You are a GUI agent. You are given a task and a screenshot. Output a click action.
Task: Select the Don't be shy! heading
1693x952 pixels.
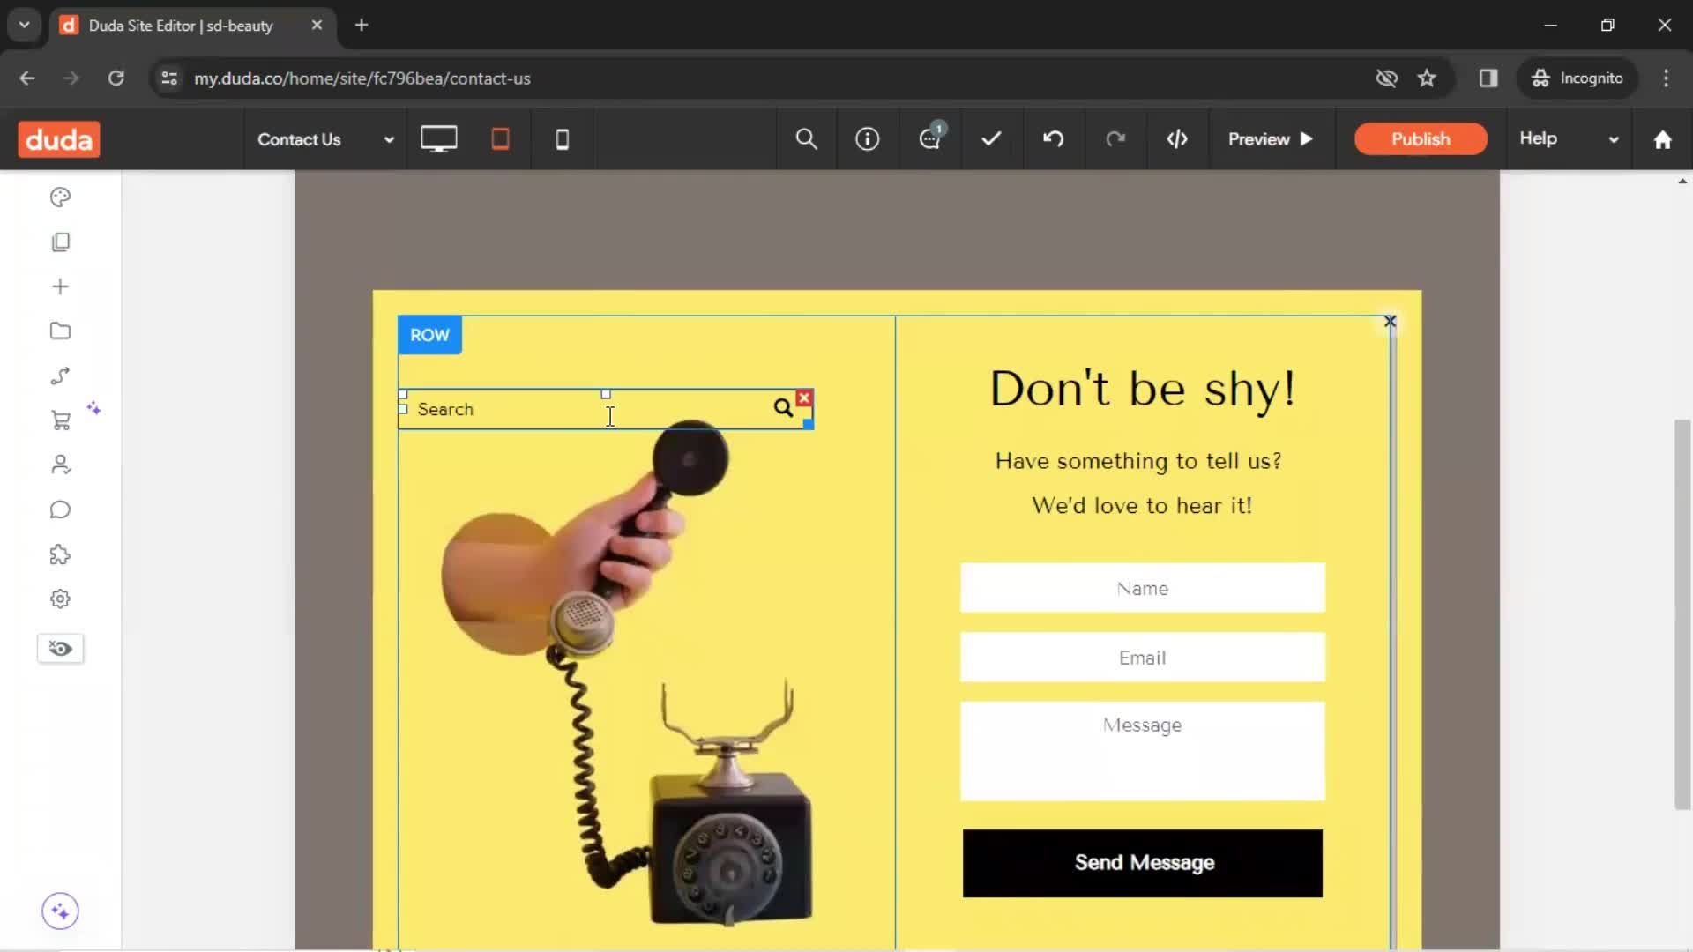[1143, 389]
